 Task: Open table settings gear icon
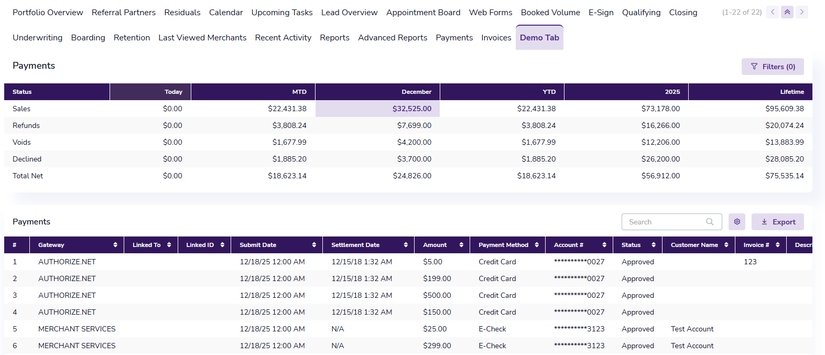(x=737, y=222)
